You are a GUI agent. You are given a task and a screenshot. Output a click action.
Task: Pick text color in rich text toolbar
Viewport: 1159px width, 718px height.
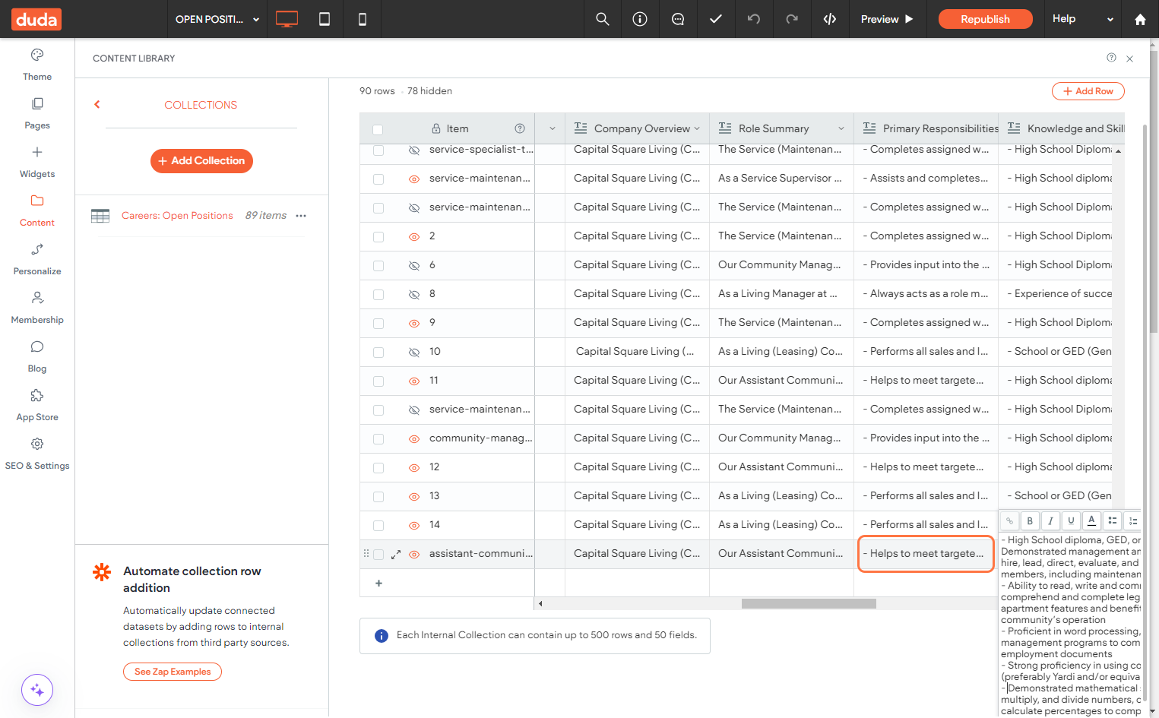tap(1091, 520)
